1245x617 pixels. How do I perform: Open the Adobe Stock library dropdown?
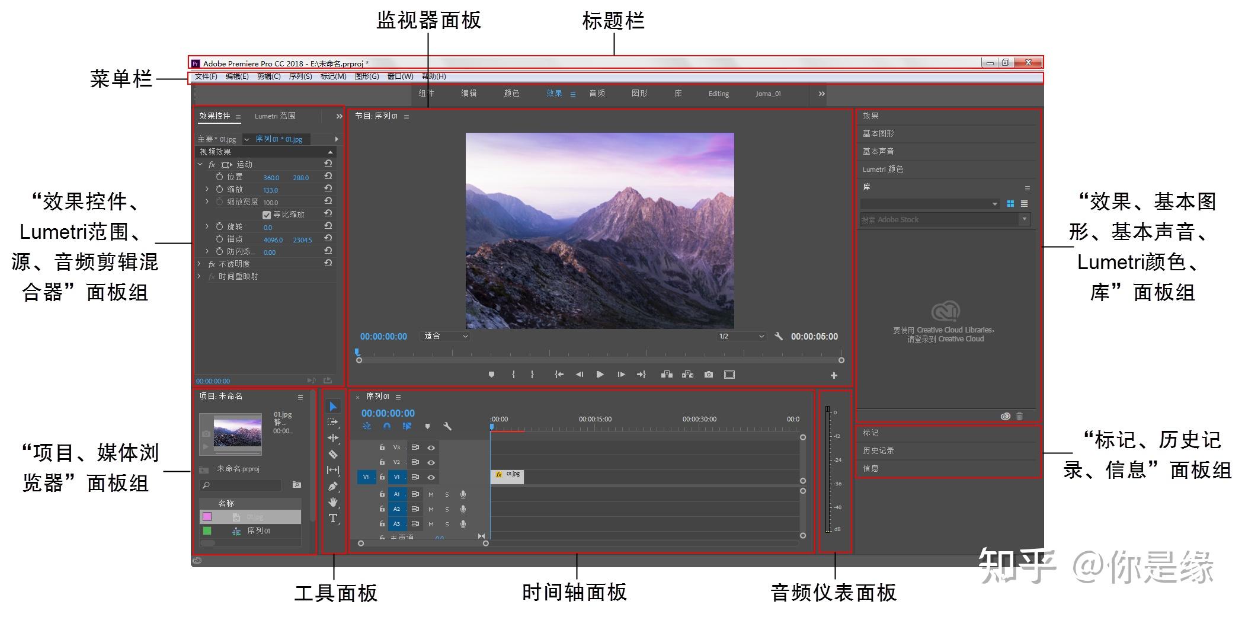coord(1023,219)
